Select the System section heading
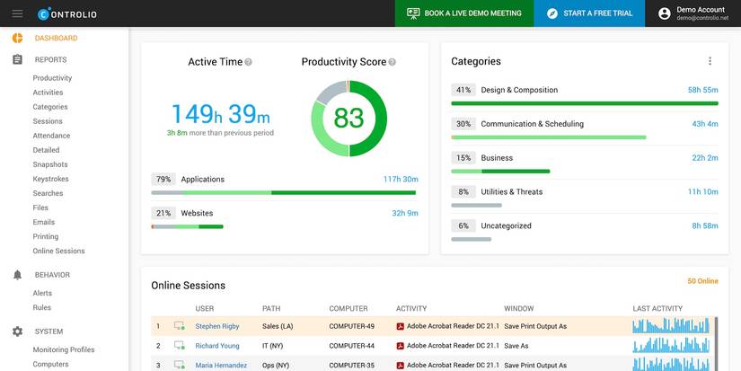Image resolution: width=741 pixels, height=371 pixels. point(49,331)
